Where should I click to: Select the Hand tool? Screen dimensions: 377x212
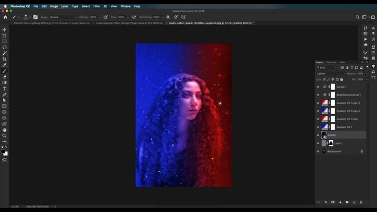(4, 130)
